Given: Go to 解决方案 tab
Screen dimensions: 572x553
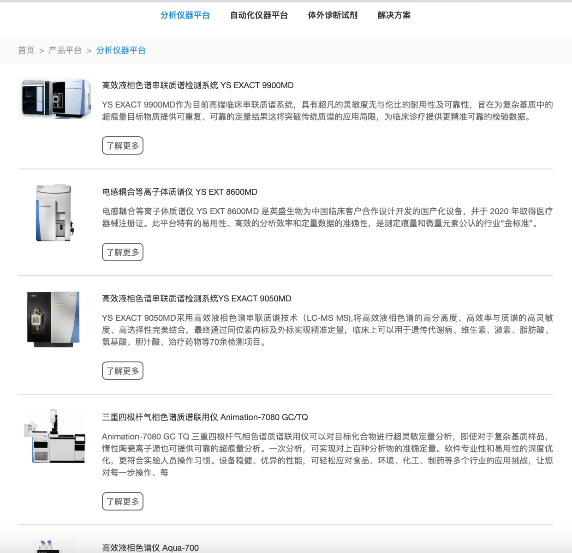Looking at the screenshot, I should point(394,15).
